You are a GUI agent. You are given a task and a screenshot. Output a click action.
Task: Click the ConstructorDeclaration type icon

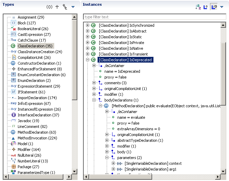(13, 63)
